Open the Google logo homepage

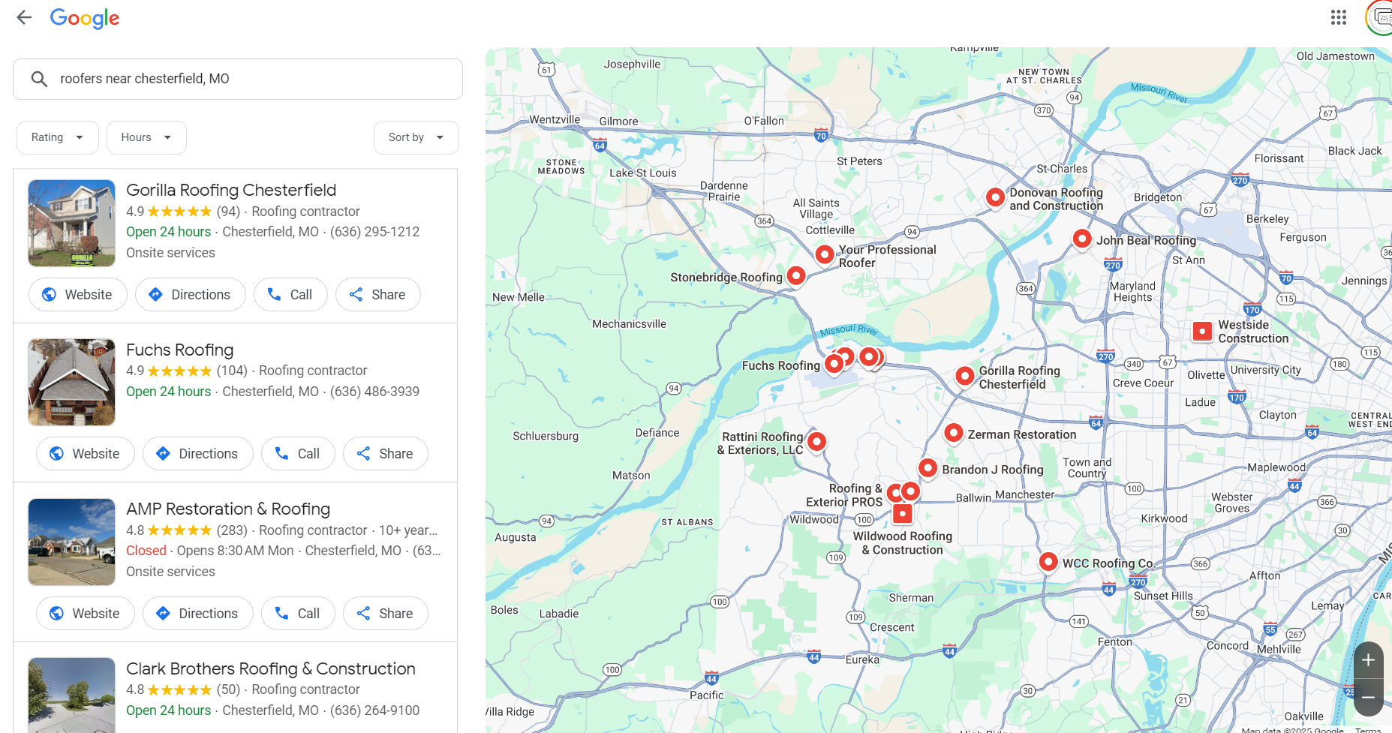click(x=84, y=18)
